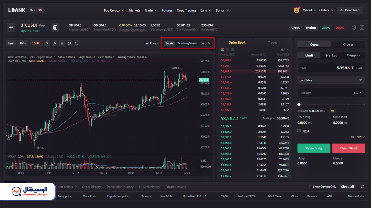Click the Download button

pos(350,10)
